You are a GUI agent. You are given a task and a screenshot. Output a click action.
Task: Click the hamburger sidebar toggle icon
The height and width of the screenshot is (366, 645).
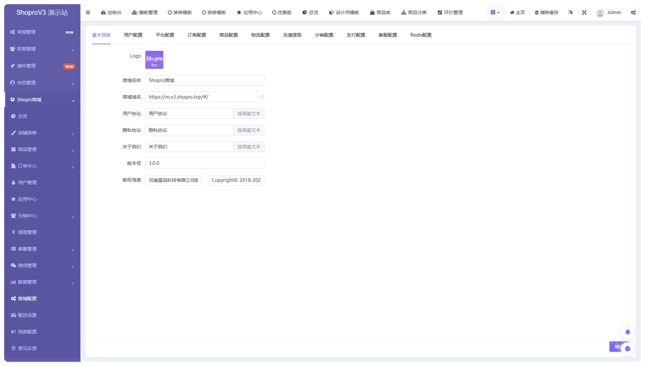[x=88, y=13]
